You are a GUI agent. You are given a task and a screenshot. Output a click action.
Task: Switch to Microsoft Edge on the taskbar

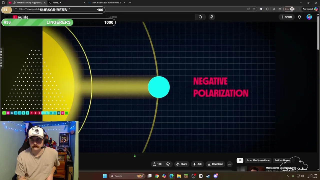coord(171,176)
